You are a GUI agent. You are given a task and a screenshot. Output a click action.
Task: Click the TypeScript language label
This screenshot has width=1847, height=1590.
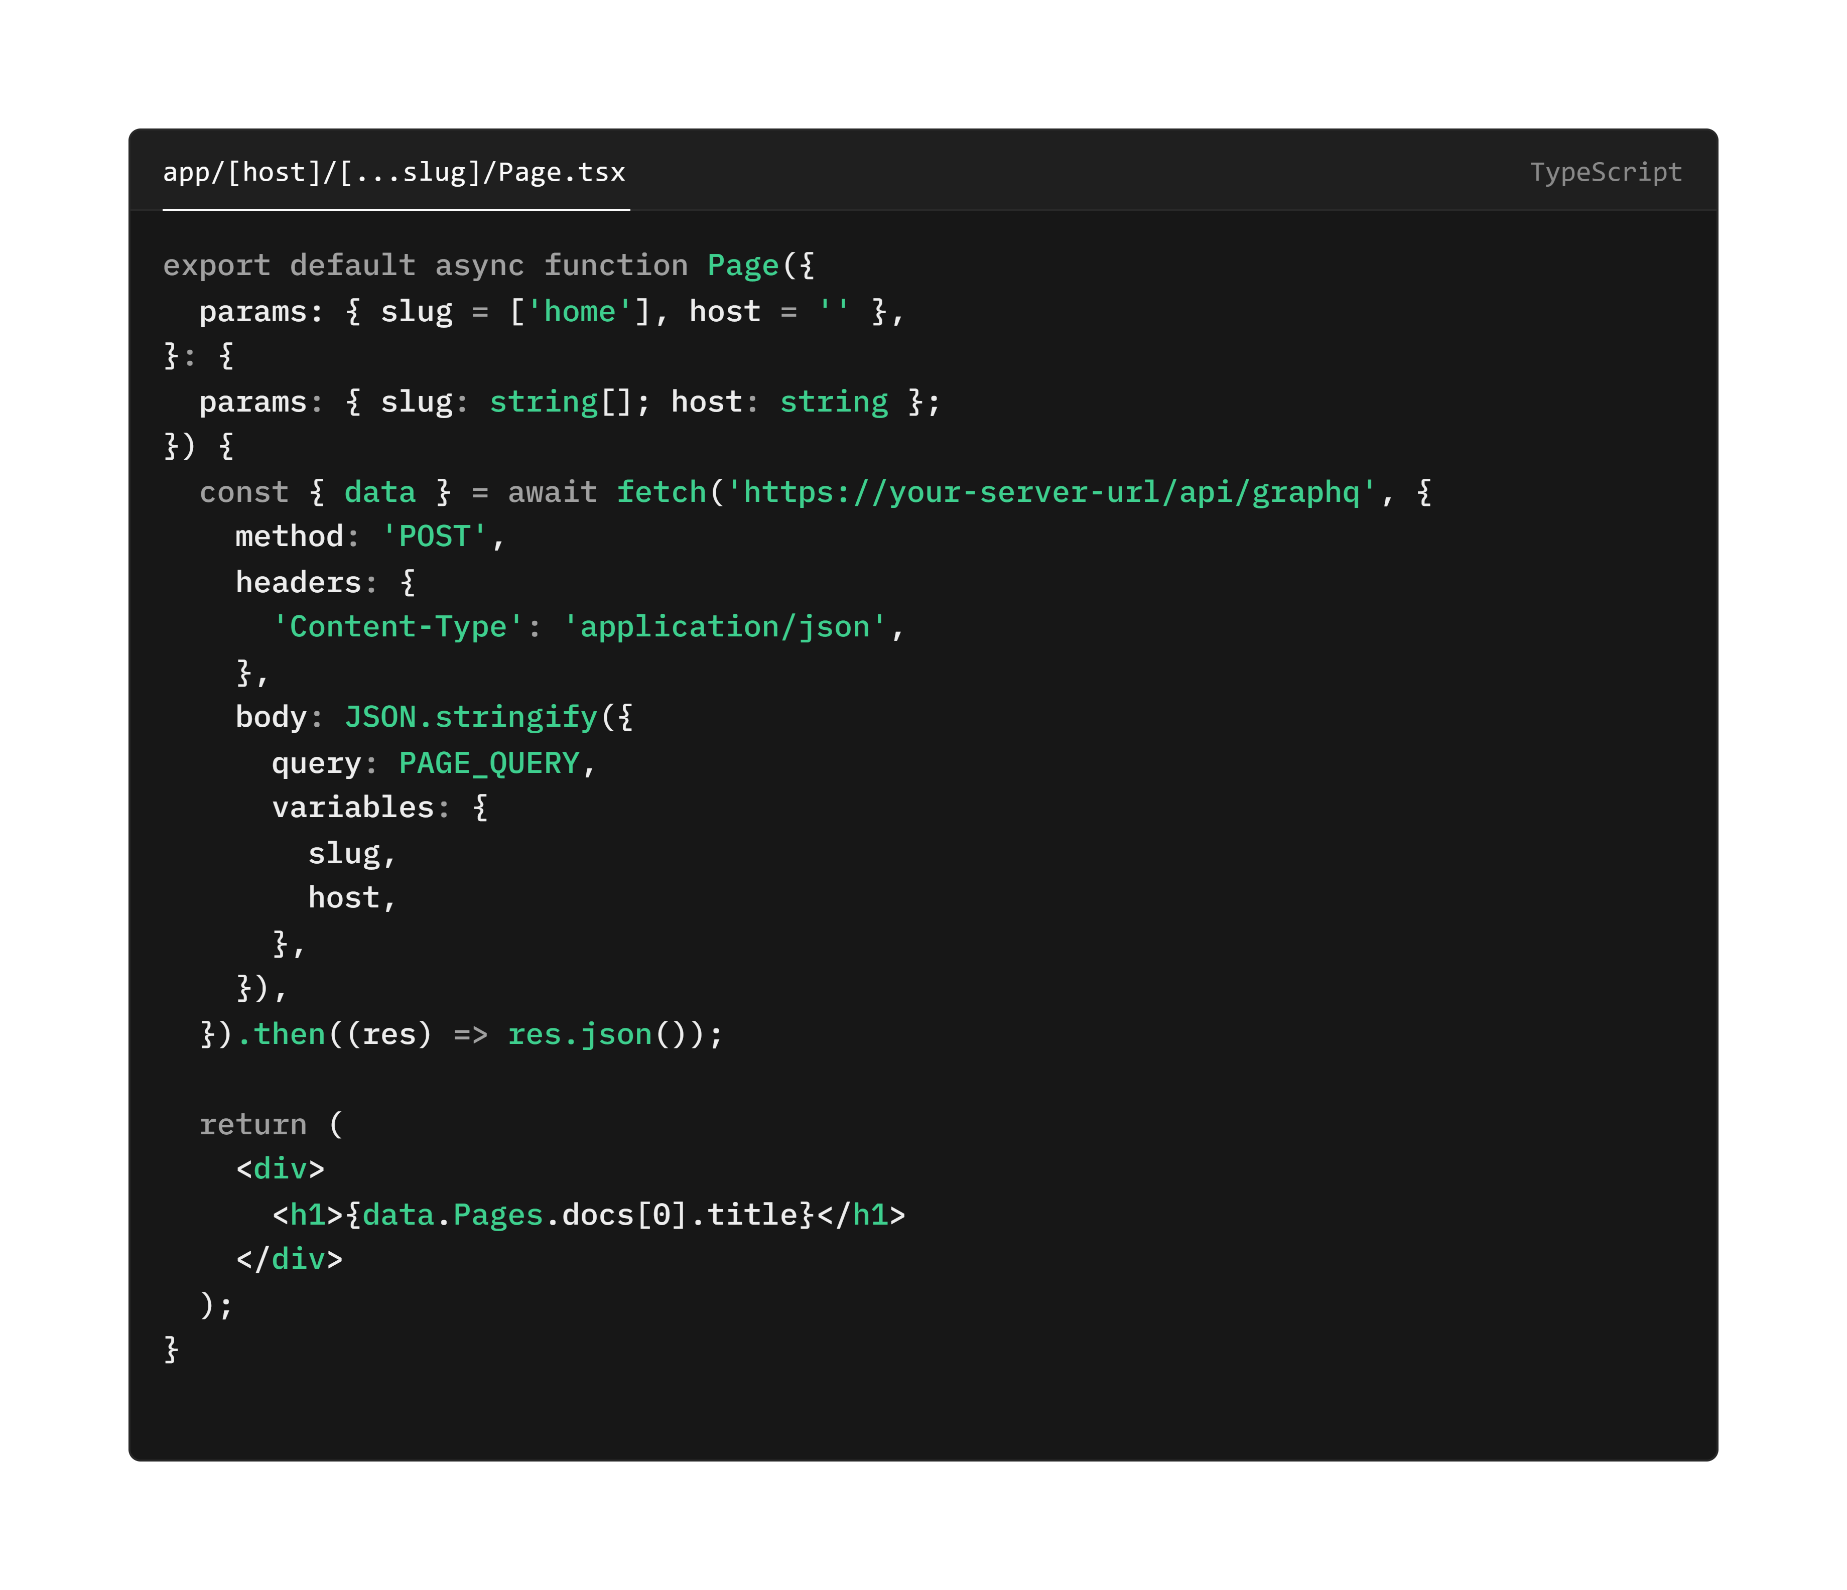point(1605,172)
